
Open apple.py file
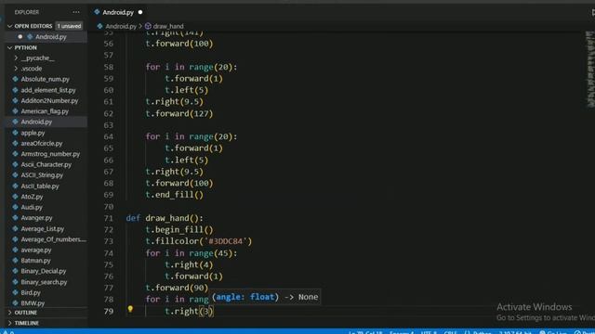pyautogui.click(x=33, y=133)
